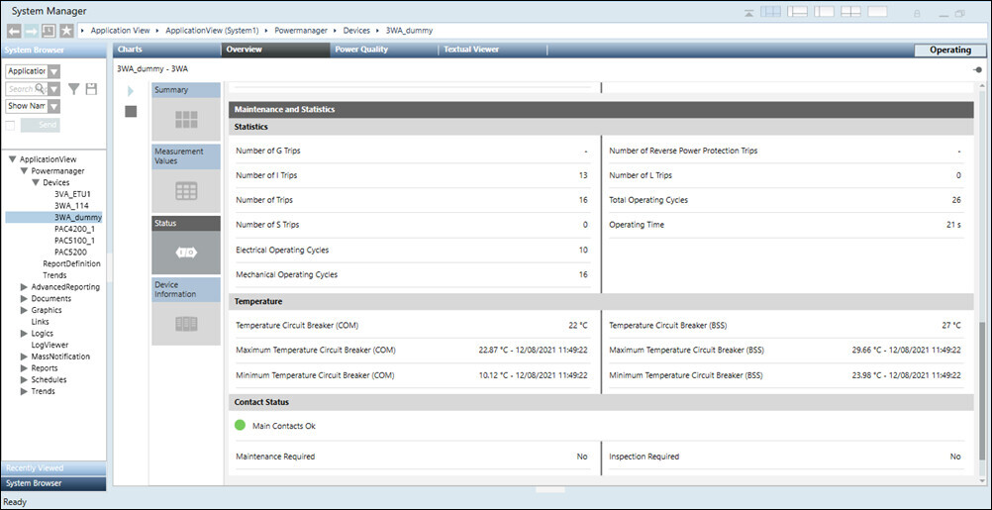Click the back navigation arrow

click(x=13, y=31)
